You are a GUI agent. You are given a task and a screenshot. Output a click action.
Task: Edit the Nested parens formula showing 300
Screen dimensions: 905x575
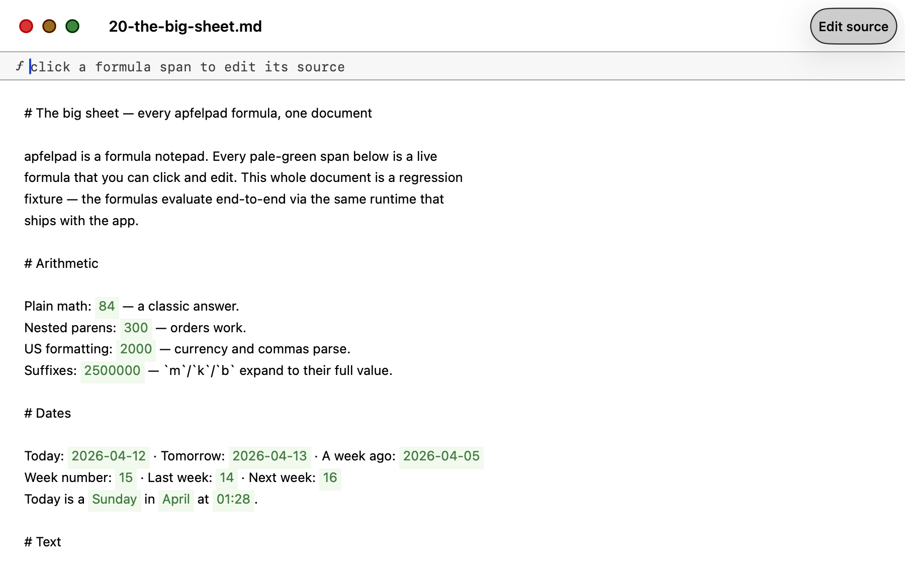pyautogui.click(x=136, y=328)
